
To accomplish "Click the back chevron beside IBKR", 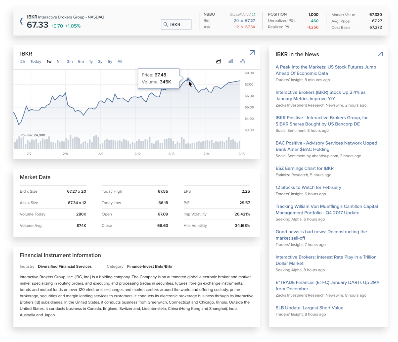I will (21, 21).
